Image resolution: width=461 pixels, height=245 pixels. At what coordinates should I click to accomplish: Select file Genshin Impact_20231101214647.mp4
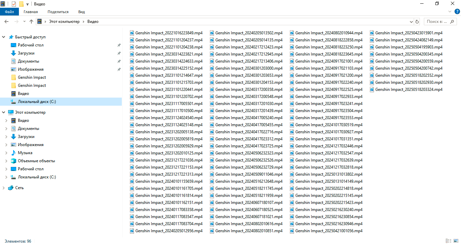pyautogui.click(x=169, y=75)
